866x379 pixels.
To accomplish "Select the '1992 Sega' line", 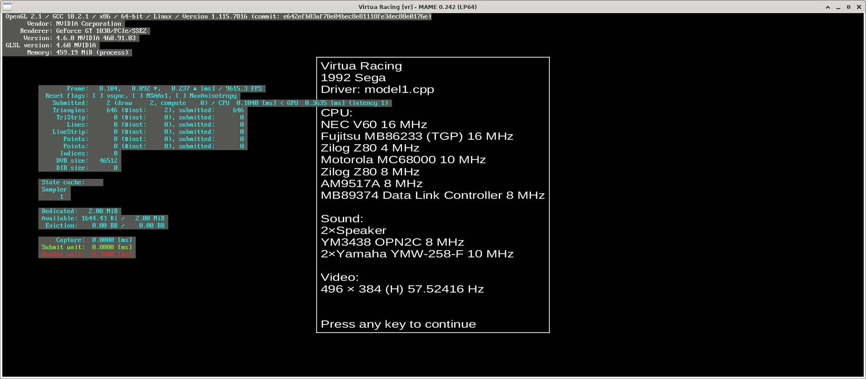I will point(353,78).
